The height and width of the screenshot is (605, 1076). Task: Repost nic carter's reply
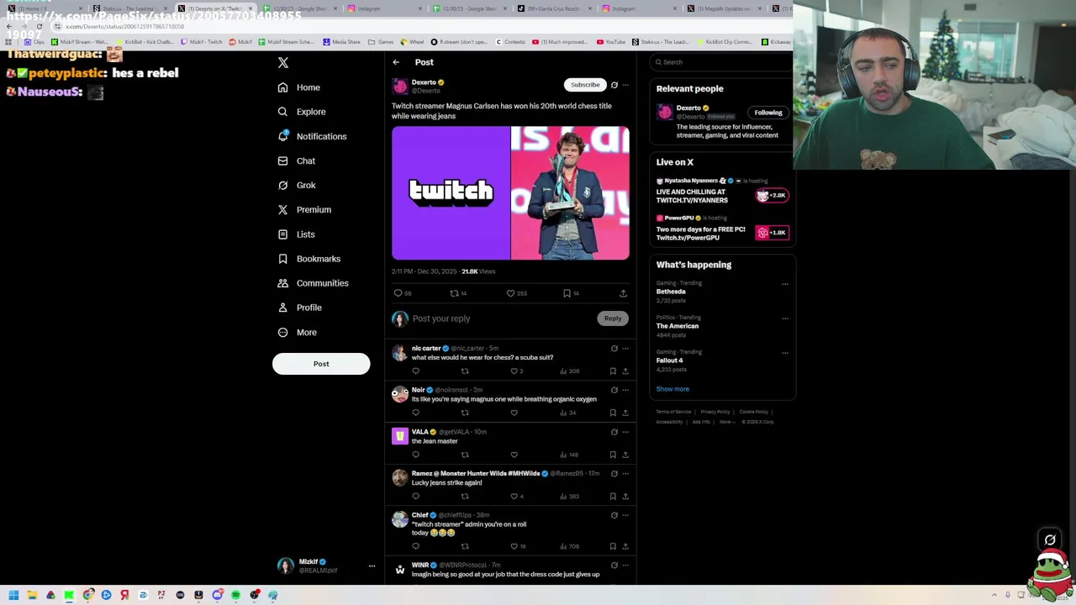(465, 371)
